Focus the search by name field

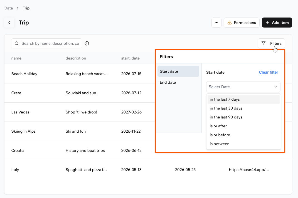[47, 43]
